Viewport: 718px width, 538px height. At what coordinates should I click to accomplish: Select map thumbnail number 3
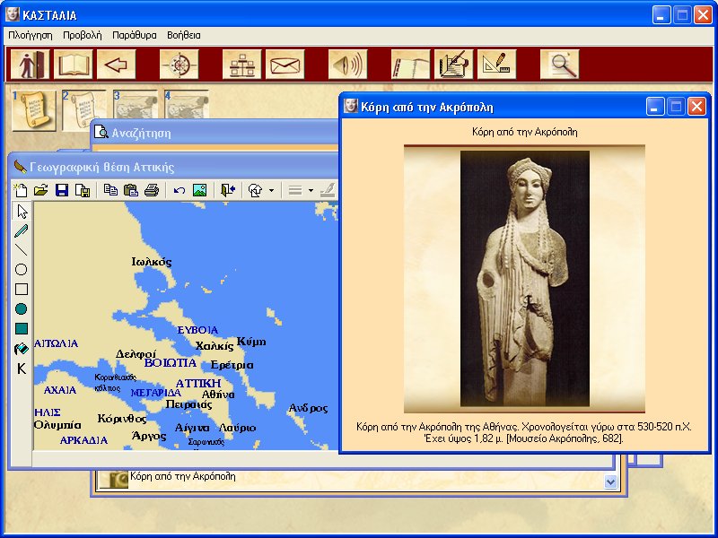click(x=136, y=103)
